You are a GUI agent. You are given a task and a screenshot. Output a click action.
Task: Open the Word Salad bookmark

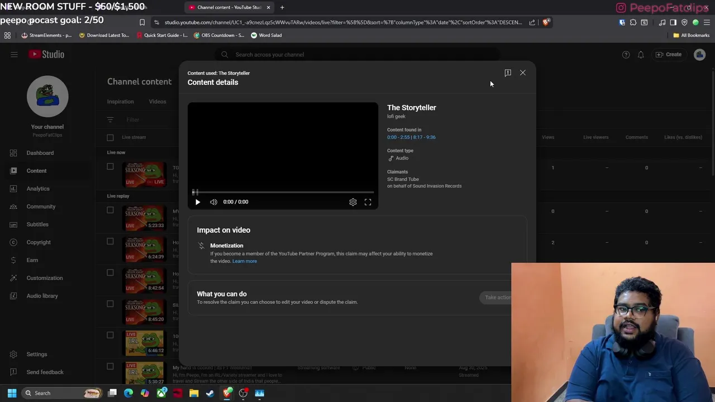click(x=266, y=35)
